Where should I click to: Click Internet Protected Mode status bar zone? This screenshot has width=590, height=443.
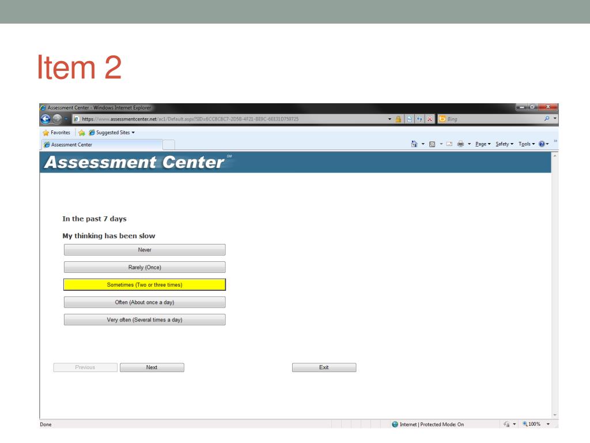tap(428, 424)
